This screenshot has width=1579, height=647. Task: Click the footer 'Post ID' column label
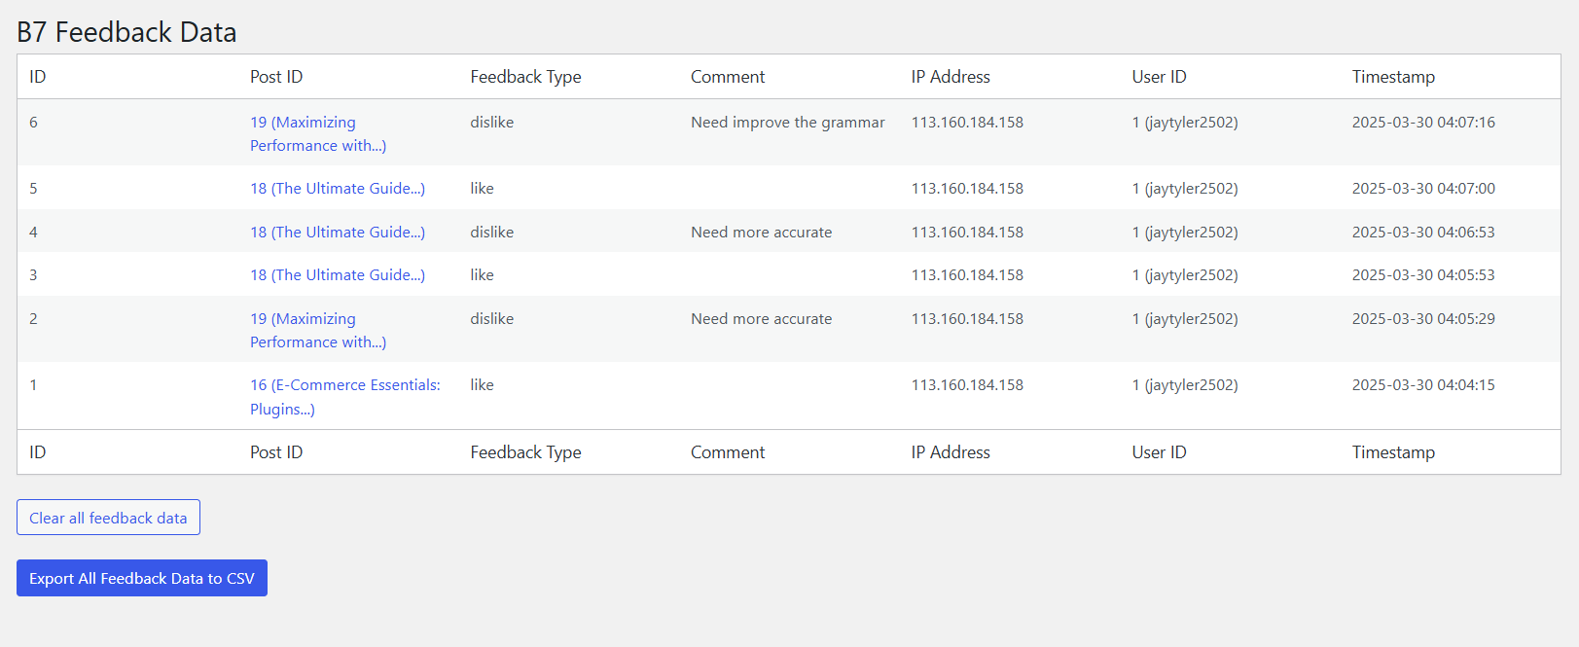[x=276, y=452]
